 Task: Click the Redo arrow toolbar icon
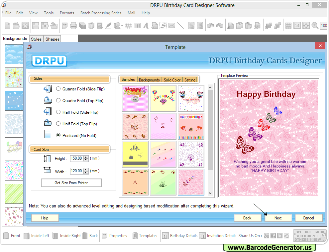(220, 26)
